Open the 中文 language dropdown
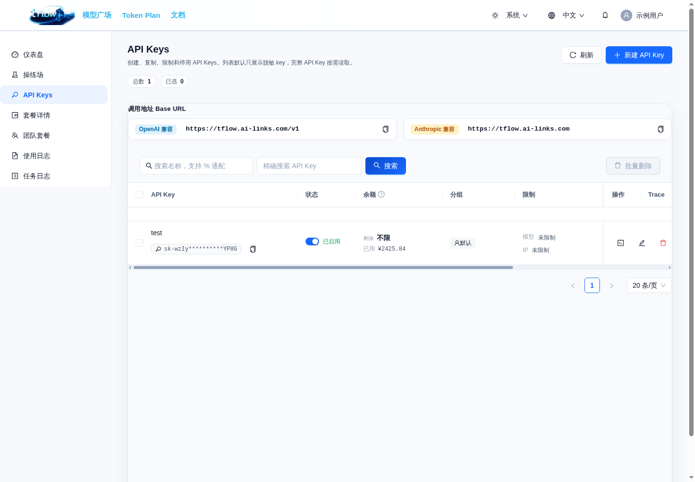The width and height of the screenshot is (695, 482). tap(573, 15)
